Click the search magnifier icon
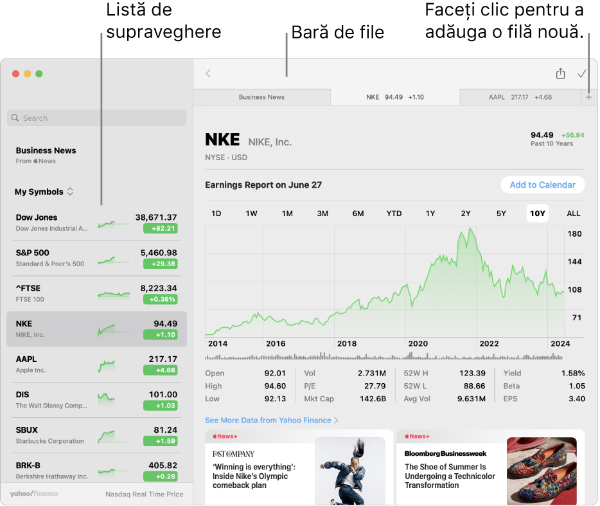This screenshot has height=506, width=600. tap(15, 118)
